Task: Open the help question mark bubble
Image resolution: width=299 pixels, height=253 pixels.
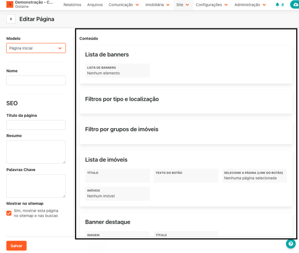Action: pos(290,244)
